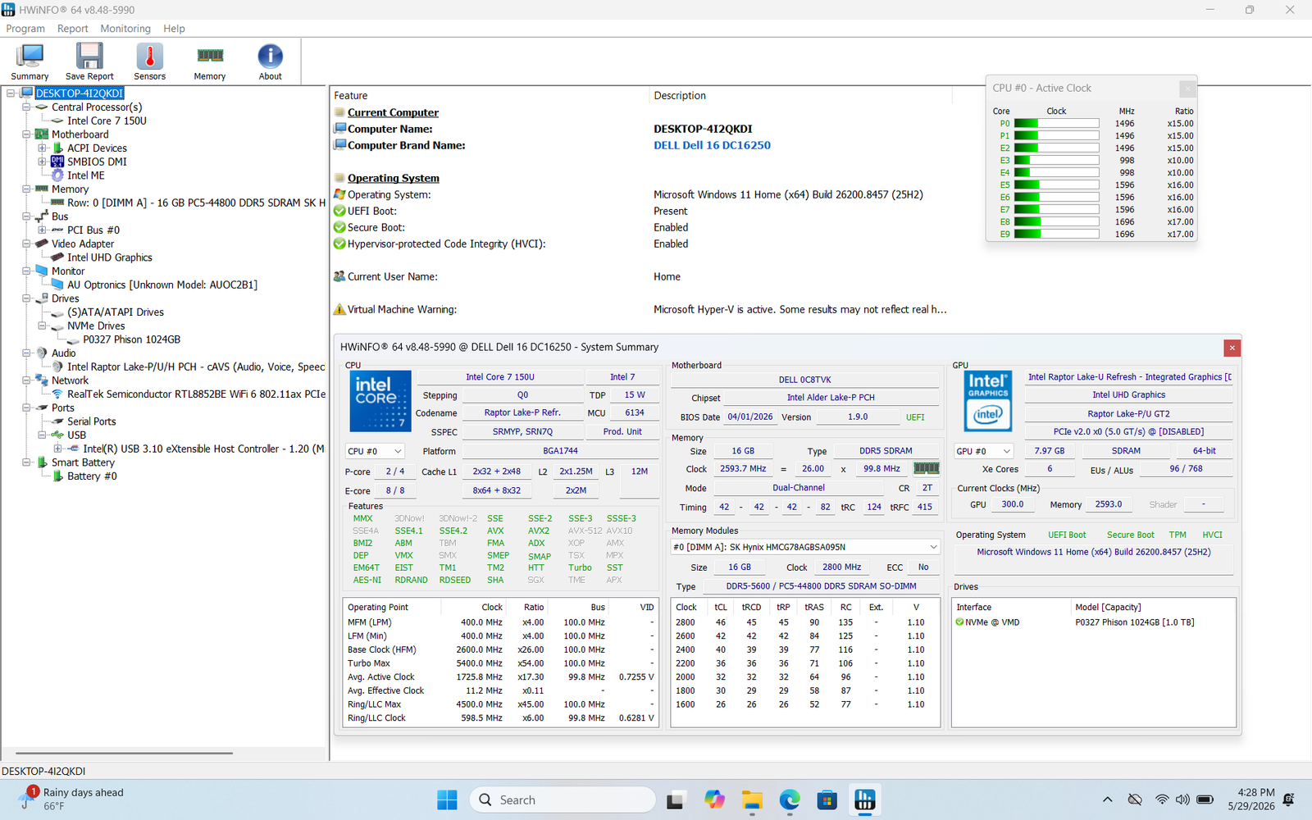Select the AU Optronics monitor entry
1312x820 pixels.
coord(162,285)
